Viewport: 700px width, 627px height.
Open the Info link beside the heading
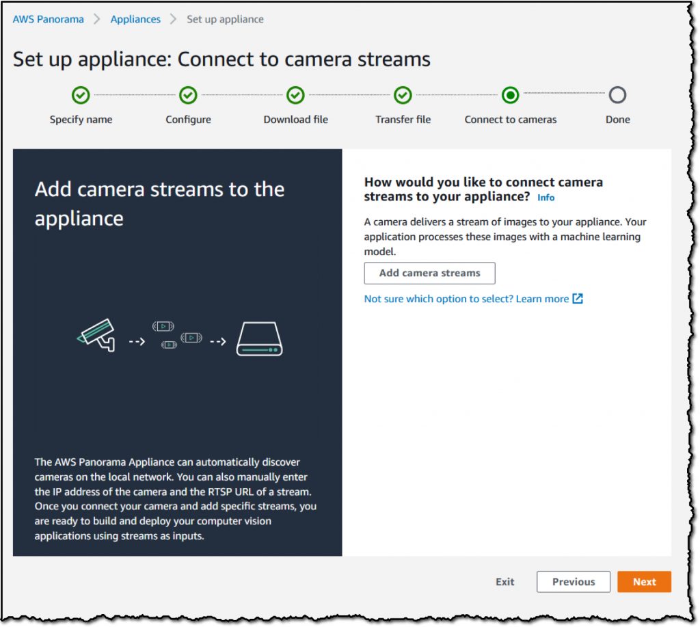tap(546, 198)
